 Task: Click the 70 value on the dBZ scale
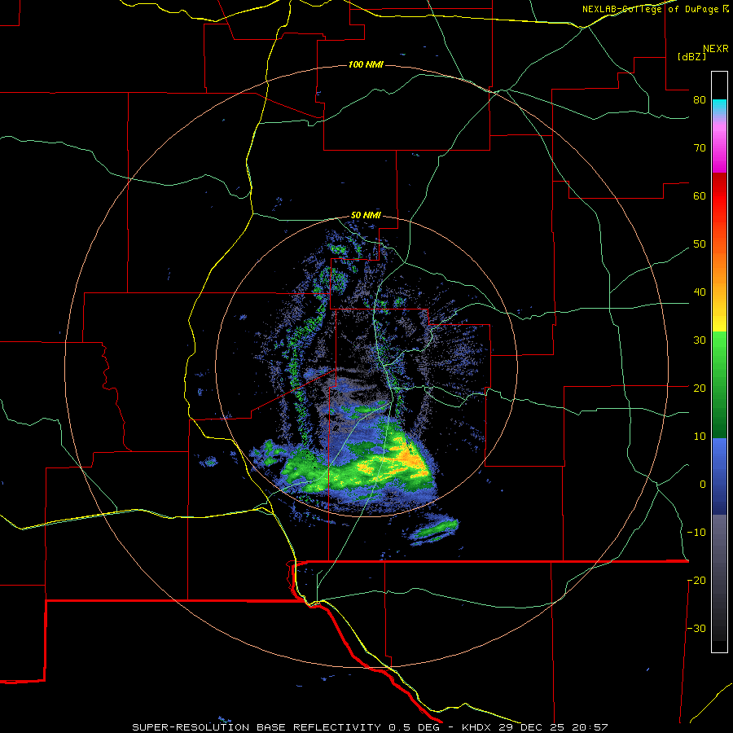pyautogui.click(x=700, y=148)
